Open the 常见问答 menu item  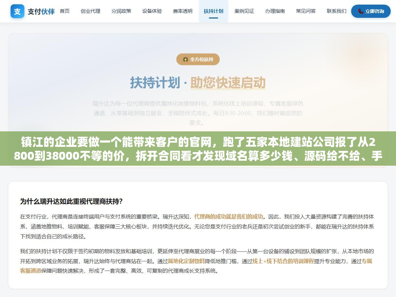point(306,11)
